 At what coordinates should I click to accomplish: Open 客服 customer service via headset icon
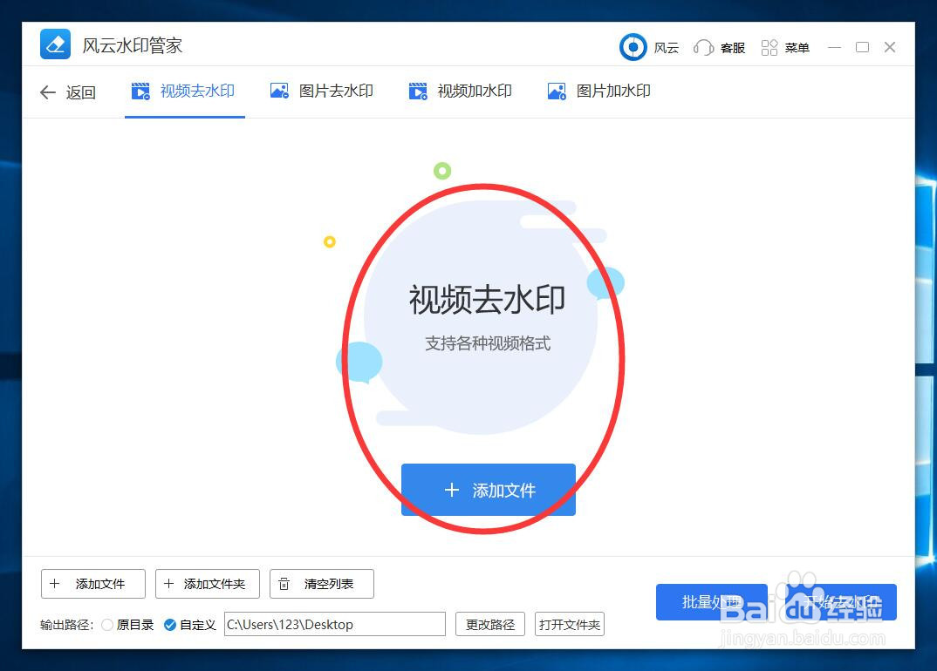tap(703, 47)
